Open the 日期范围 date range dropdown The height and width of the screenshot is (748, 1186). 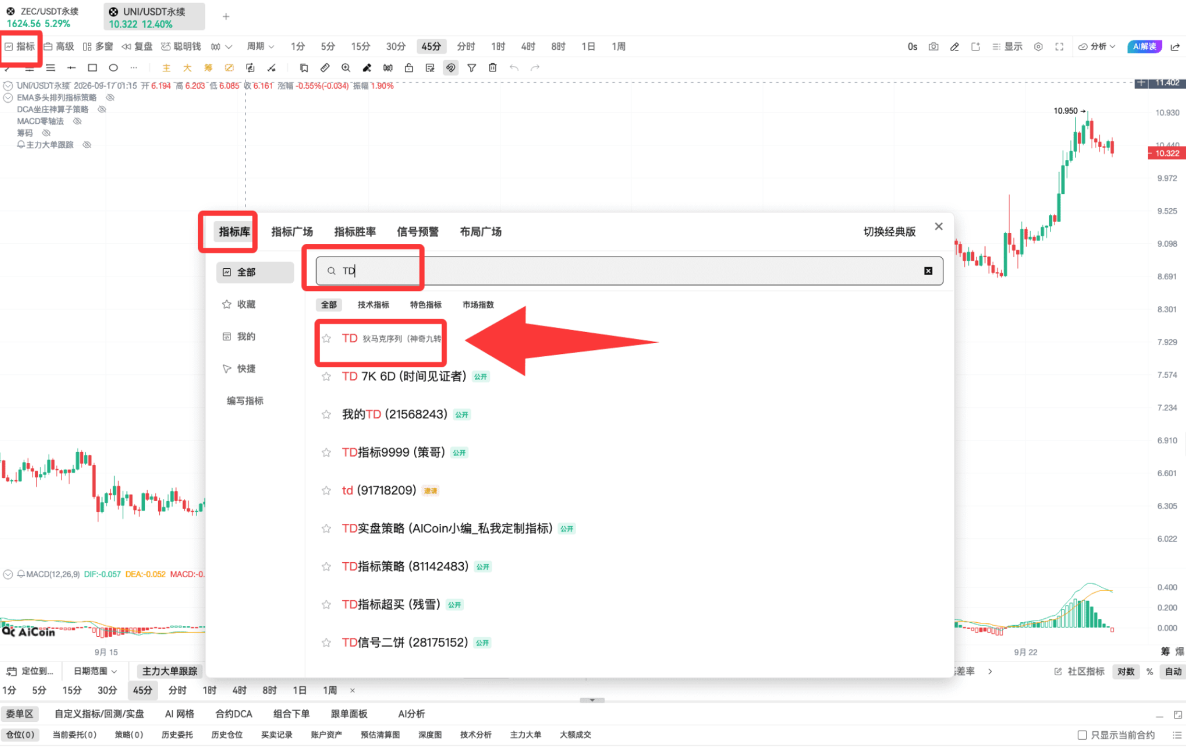(x=95, y=671)
